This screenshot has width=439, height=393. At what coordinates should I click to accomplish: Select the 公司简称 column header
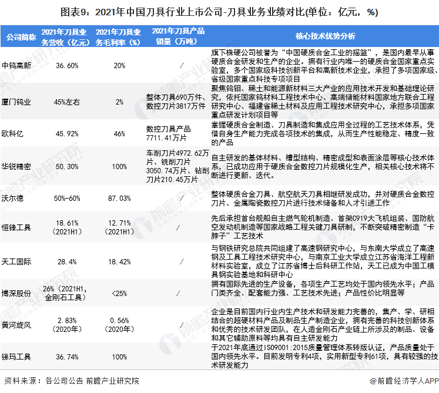click(x=21, y=37)
